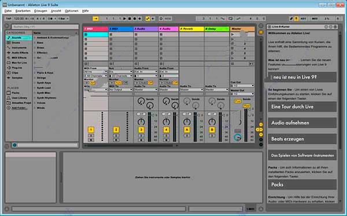Click 'Beats erzeugen' lesson button
The width and height of the screenshot is (347, 216).
[x=302, y=139]
